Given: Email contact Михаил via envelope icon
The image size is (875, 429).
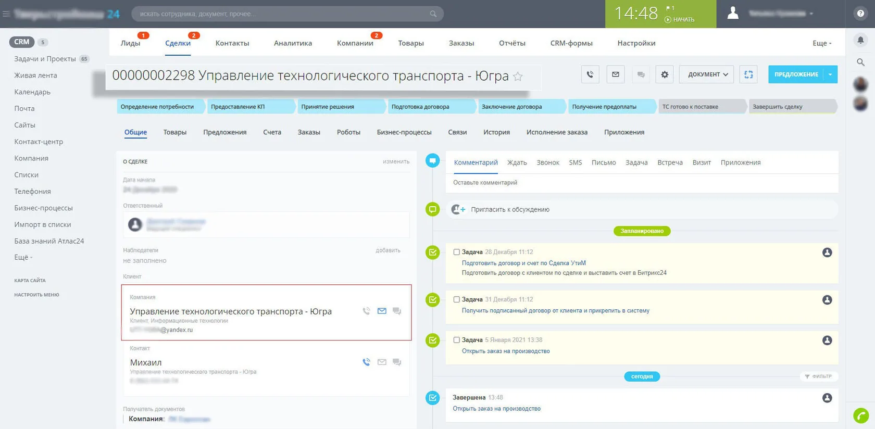Looking at the screenshot, I should (x=382, y=362).
